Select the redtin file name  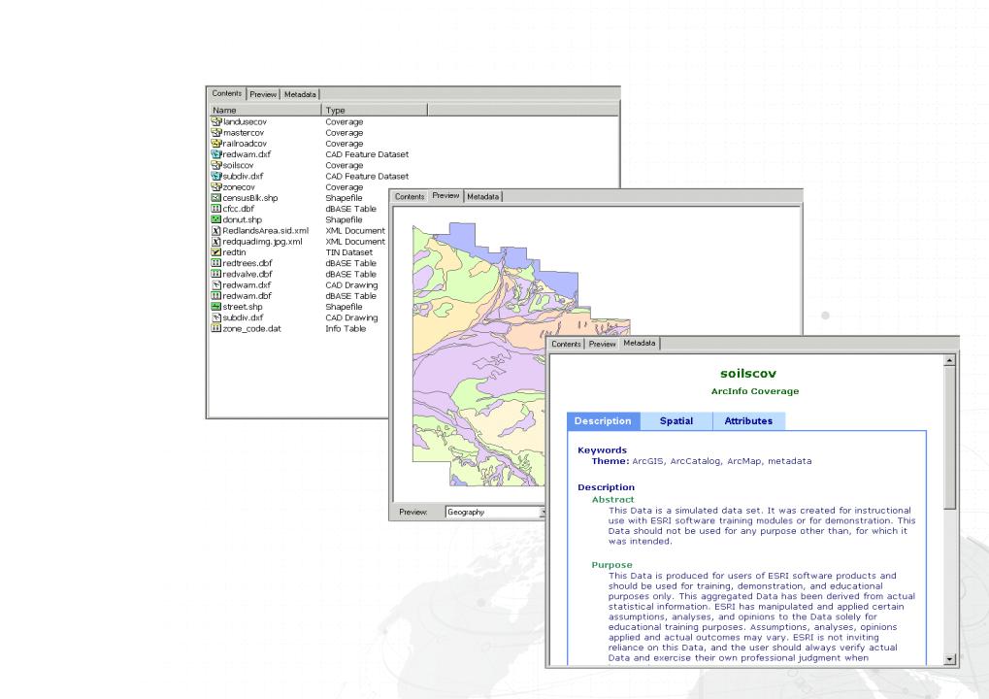tap(234, 252)
